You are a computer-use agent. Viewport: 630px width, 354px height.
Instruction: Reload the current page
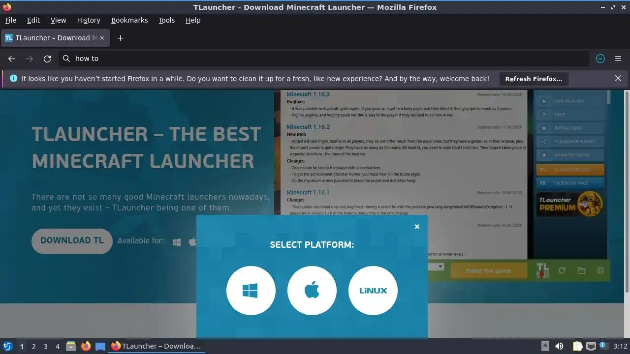(47, 59)
